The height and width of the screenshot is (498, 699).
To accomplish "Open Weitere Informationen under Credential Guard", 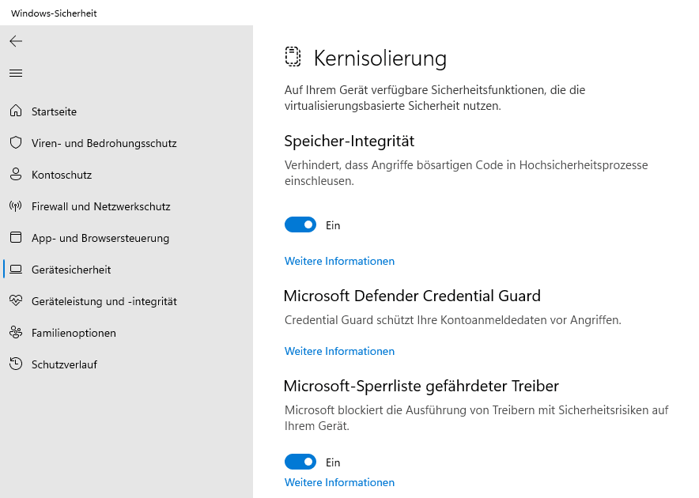I will pyautogui.click(x=339, y=351).
